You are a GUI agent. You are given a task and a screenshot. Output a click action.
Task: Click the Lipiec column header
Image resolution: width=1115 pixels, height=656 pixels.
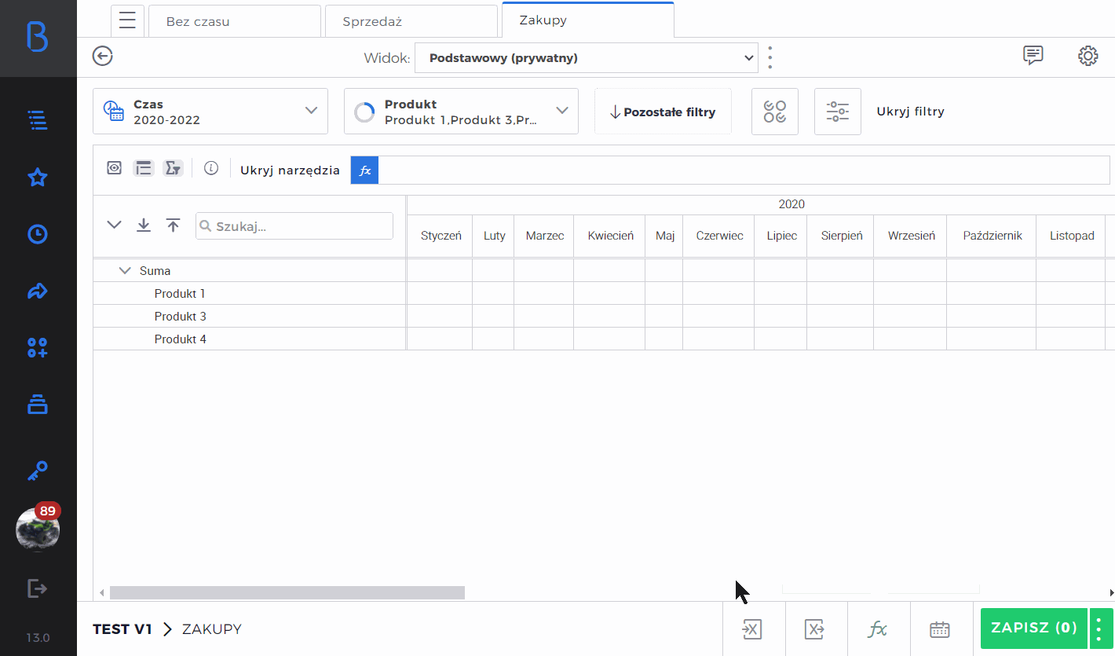781,236
